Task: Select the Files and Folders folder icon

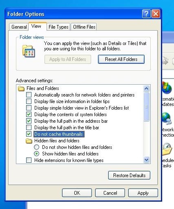Action: coord(21,88)
